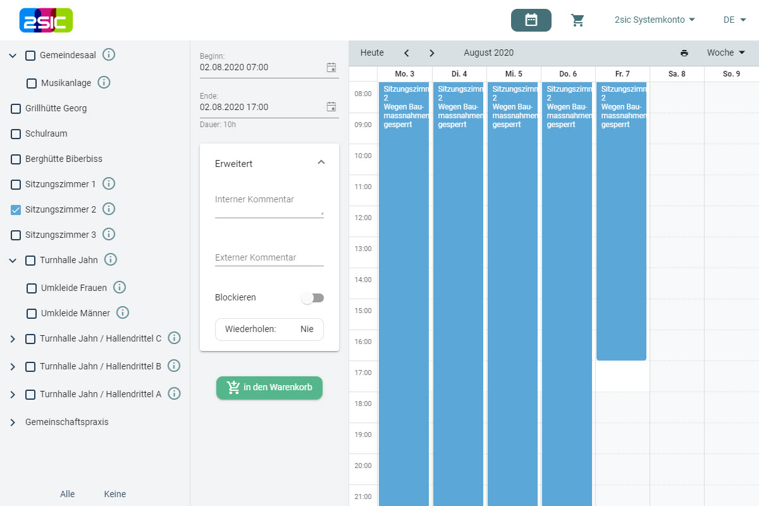Viewport: 759px width, 506px height.
Task: Check the Grillhütte Georg checkbox
Action: [x=16, y=109]
